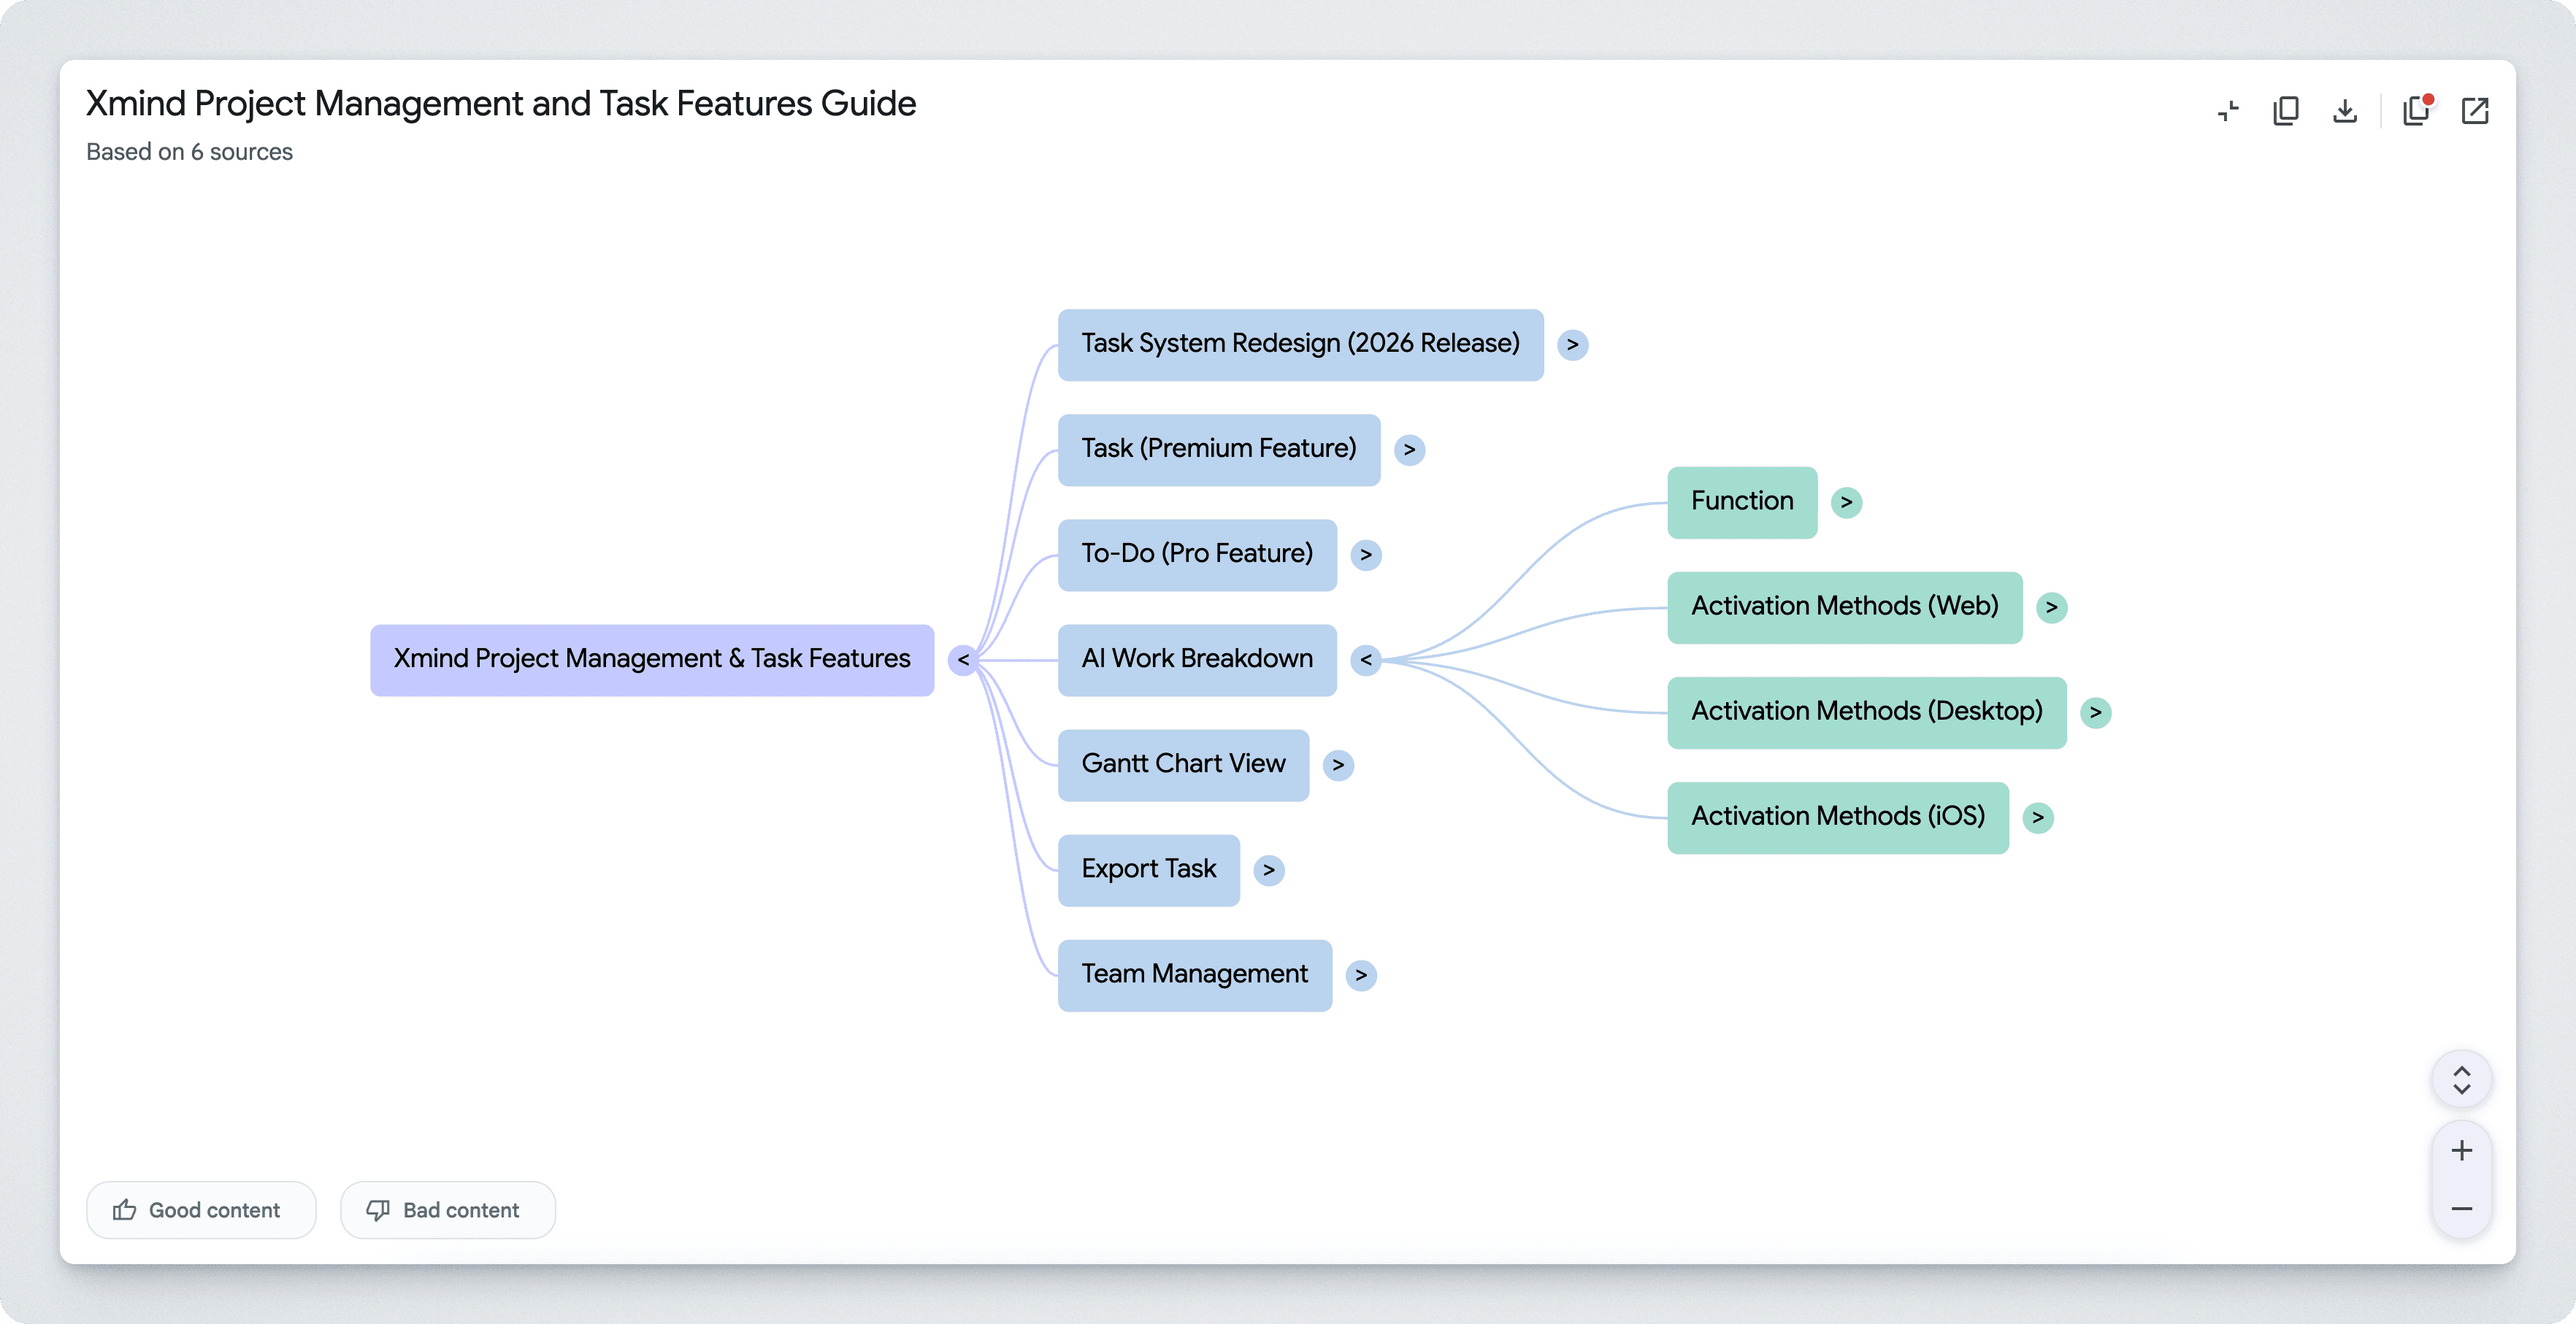The image size is (2576, 1324).
Task: Expand the Function node arrow
Action: click(1846, 503)
